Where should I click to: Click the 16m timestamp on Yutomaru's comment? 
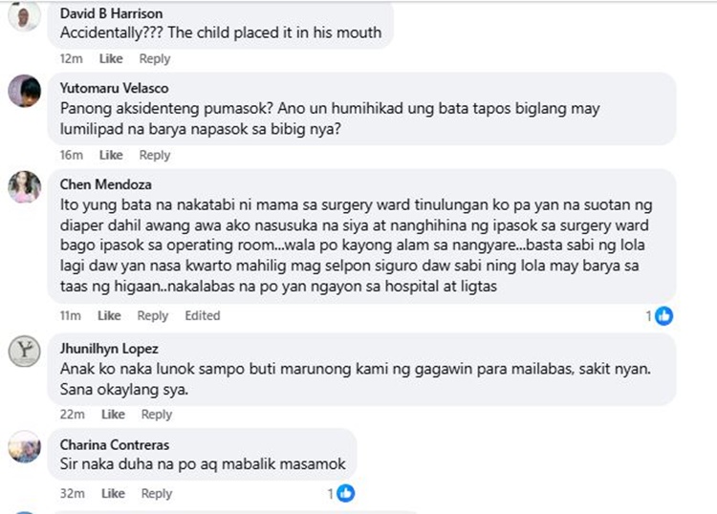pos(72,155)
